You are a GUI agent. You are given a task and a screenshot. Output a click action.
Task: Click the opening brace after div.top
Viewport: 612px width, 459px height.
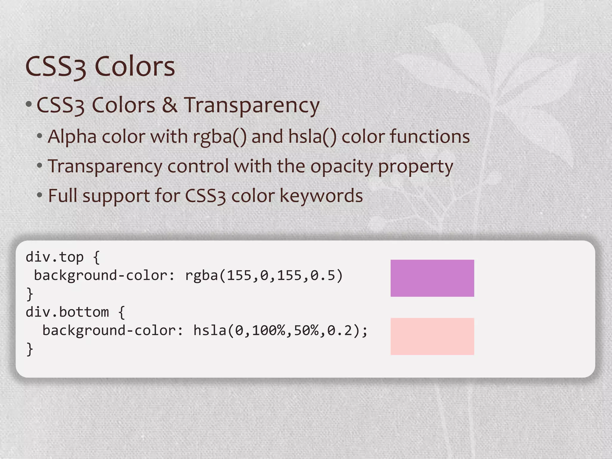(x=97, y=257)
